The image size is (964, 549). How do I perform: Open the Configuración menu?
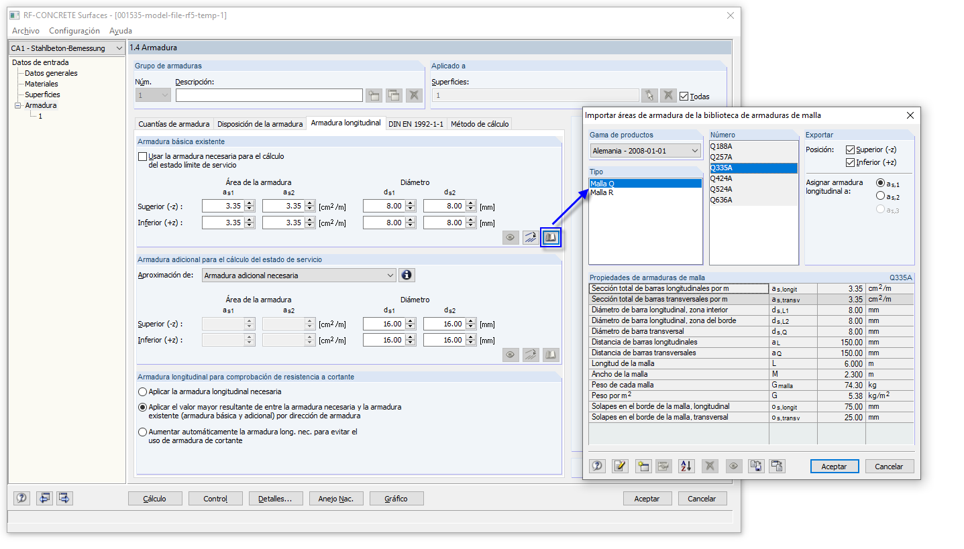[x=74, y=31]
